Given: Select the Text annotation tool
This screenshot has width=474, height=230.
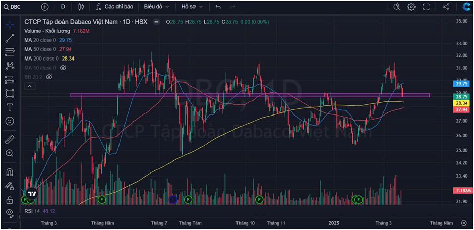Looking at the screenshot, I should (10, 107).
